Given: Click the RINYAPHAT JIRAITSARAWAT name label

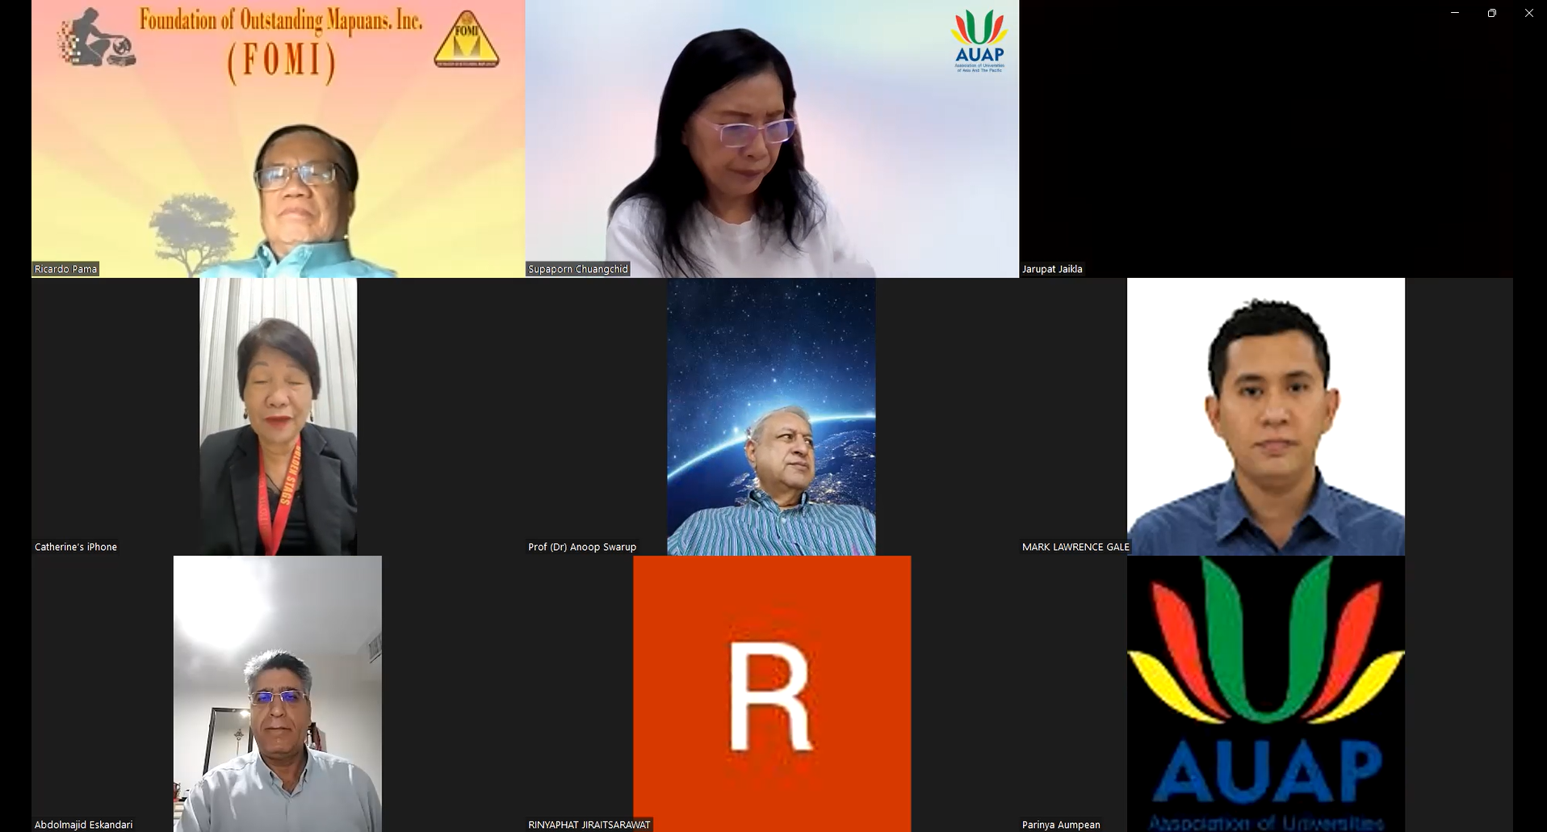Looking at the screenshot, I should (x=589, y=825).
